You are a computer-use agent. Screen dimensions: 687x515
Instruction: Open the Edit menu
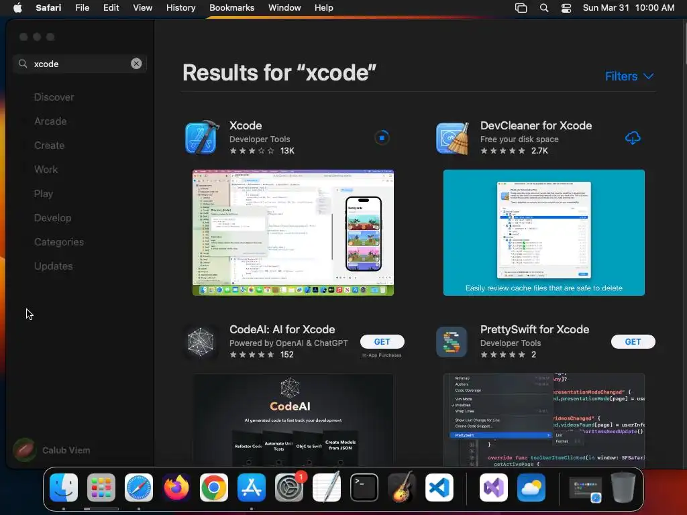tap(111, 8)
